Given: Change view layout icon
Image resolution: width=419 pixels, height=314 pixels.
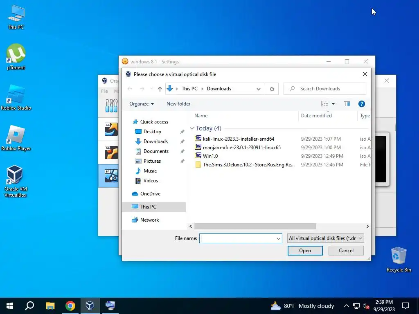Looking at the screenshot, I should (x=324, y=104).
